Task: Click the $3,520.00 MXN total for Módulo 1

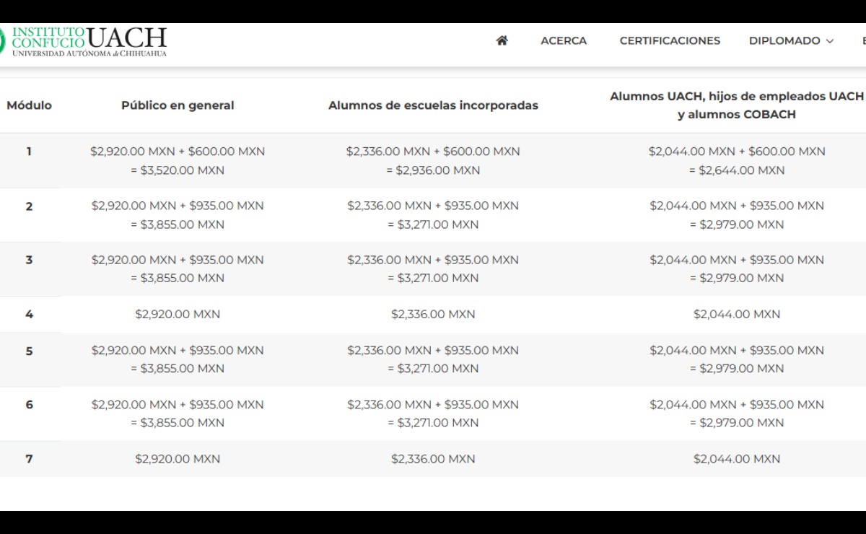Action: [x=178, y=170]
